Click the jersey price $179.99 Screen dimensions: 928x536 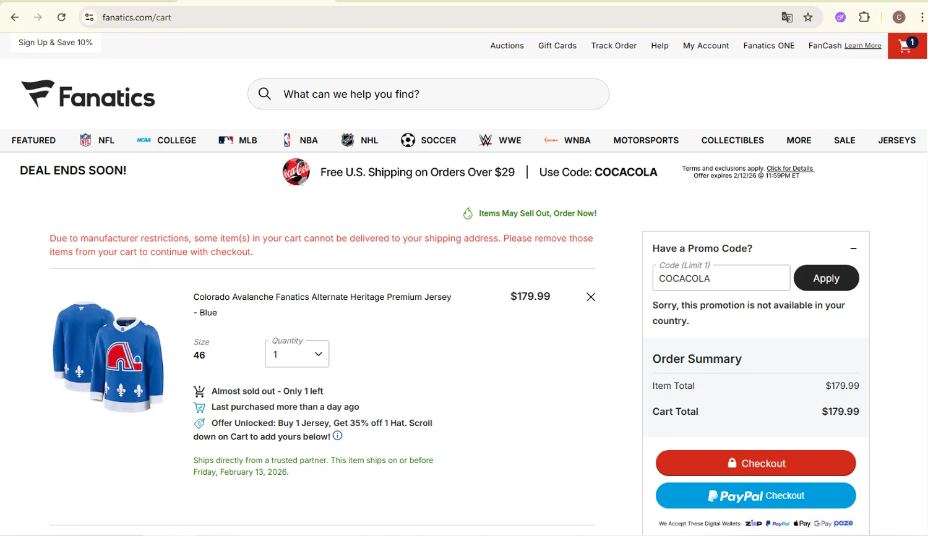click(530, 297)
